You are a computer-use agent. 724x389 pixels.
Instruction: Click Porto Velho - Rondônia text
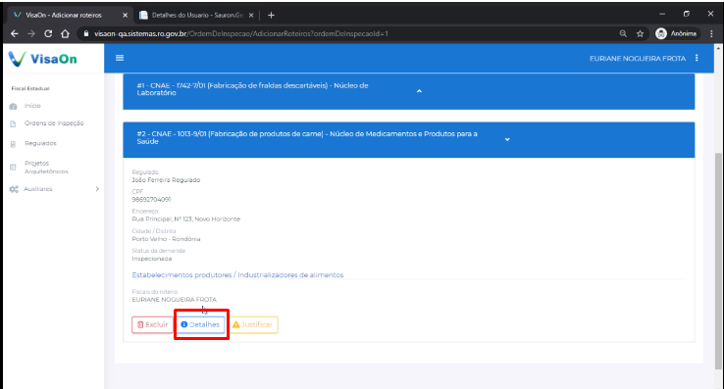click(x=166, y=239)
